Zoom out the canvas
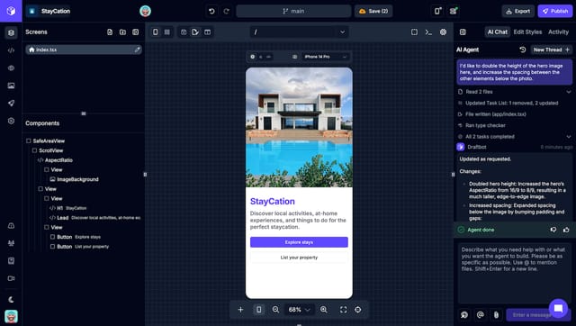576x326 pixels. (275, 310)
